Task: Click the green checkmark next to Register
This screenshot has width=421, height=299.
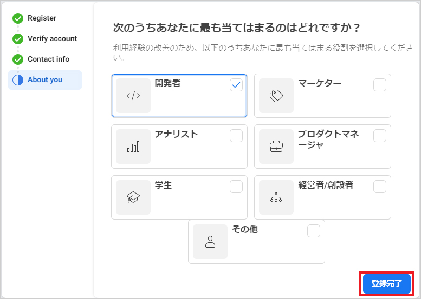Action: (18, 18)
